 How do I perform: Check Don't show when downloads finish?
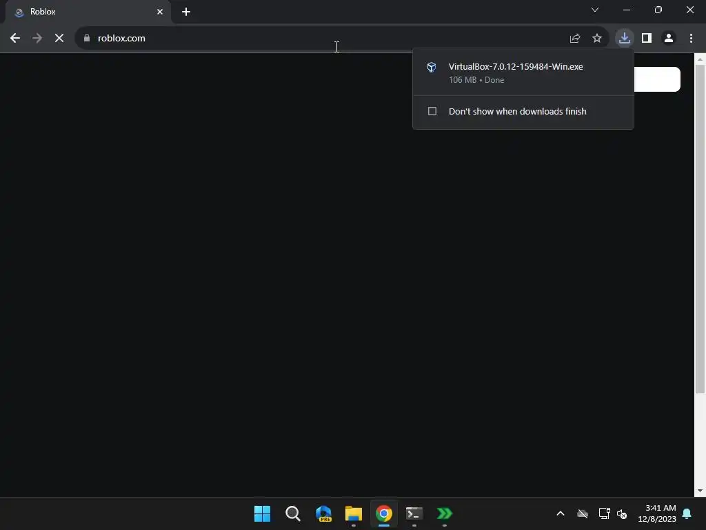[x=432, y=111]
